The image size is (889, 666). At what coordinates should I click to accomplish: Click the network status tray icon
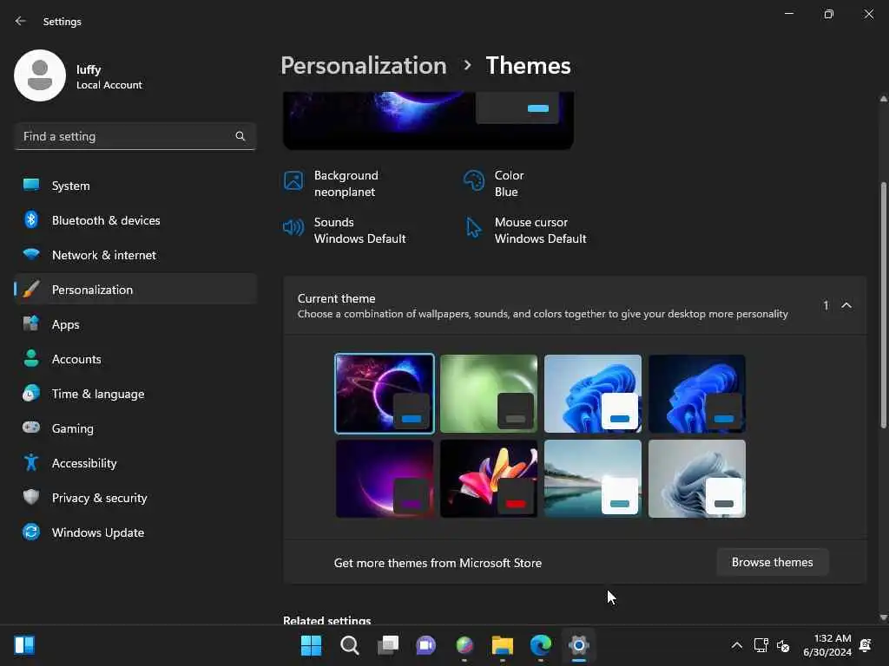point(761,645)
